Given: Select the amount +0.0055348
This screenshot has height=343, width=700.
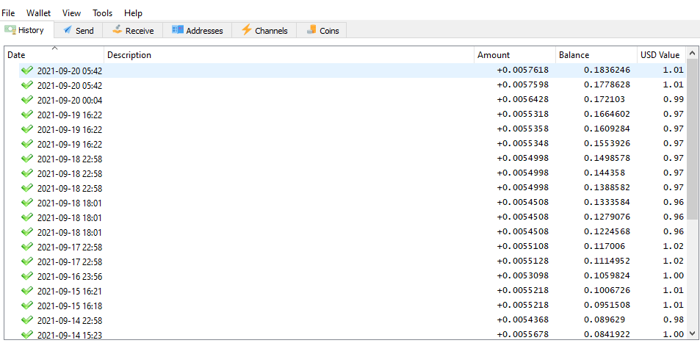Looking at the screenshot, I should (x=523, y=144).
